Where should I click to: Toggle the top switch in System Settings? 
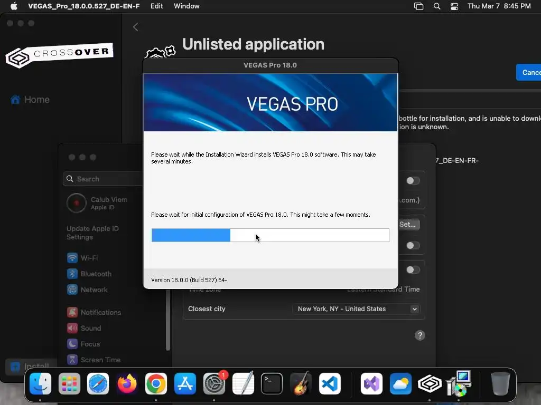pyautogui.click(x=413, y=180)
